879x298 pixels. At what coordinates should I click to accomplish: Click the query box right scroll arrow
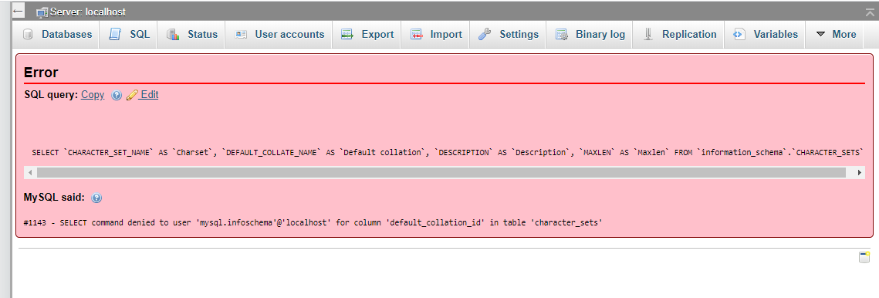(x=860, y=173)
